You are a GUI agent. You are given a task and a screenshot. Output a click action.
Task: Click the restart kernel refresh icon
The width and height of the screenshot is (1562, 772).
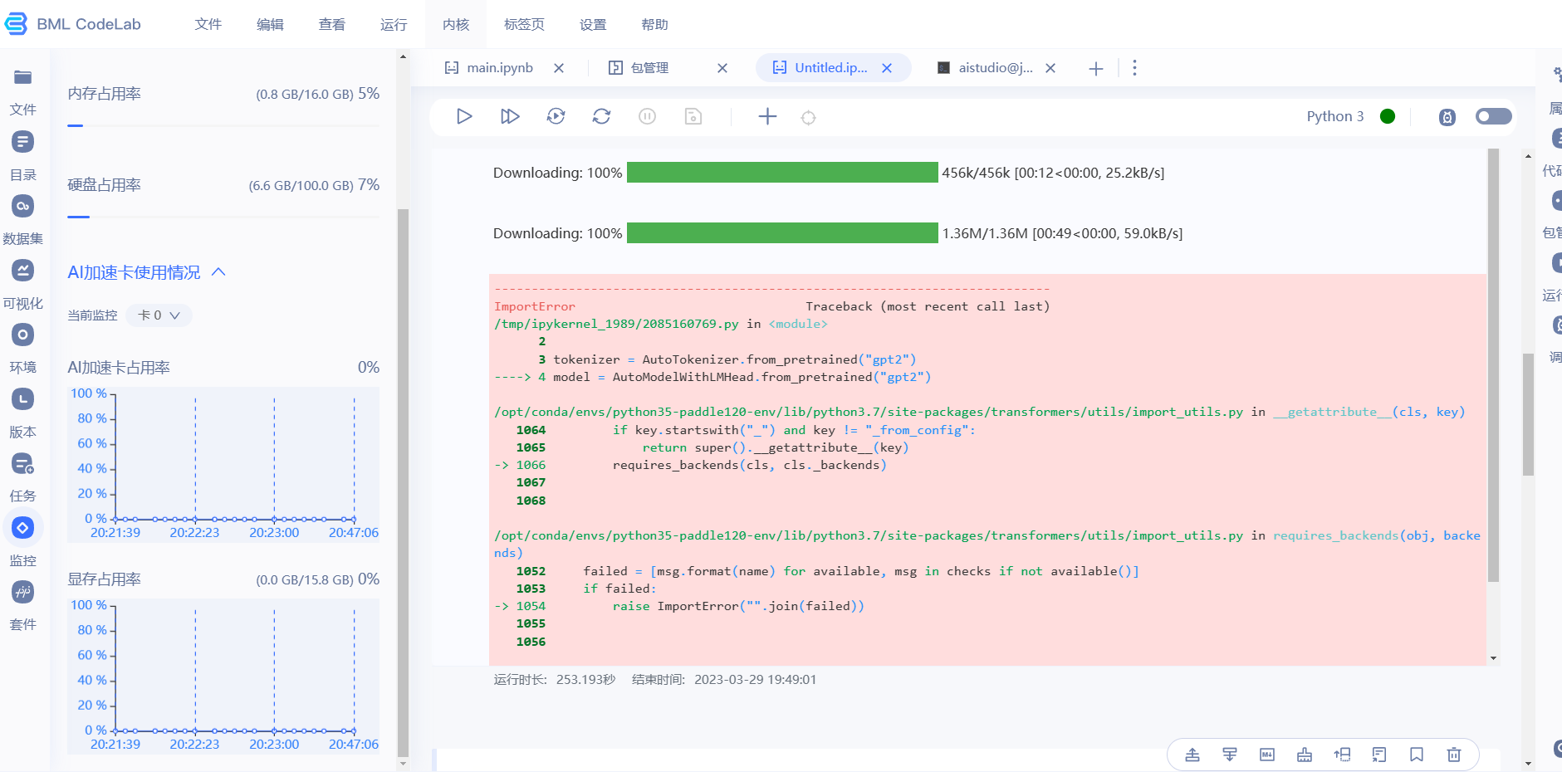(x=601, y=116)
